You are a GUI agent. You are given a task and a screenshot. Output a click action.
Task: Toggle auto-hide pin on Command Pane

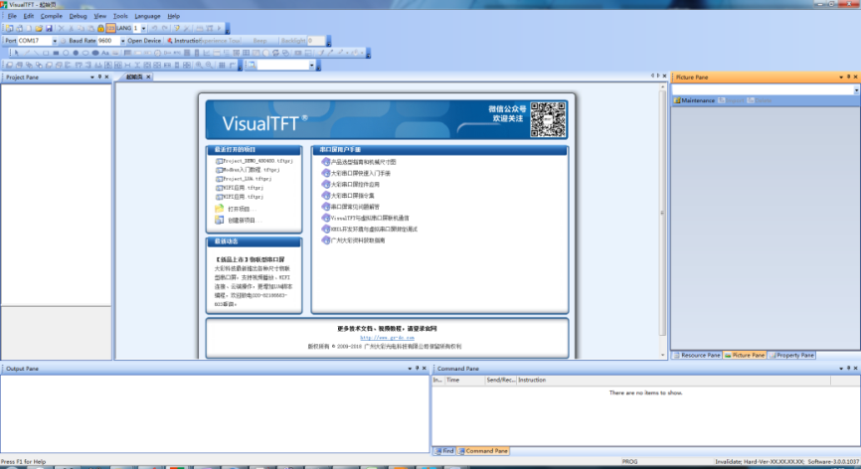846,369
